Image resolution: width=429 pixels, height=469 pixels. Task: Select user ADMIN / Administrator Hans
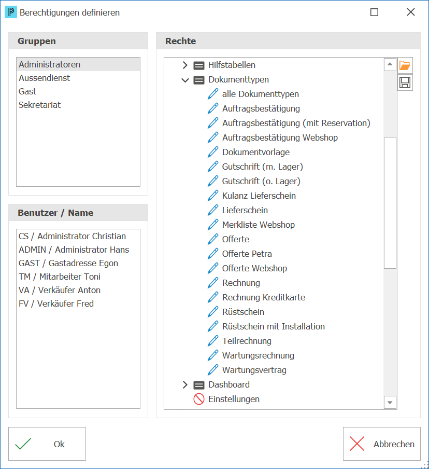click(78, 250)
